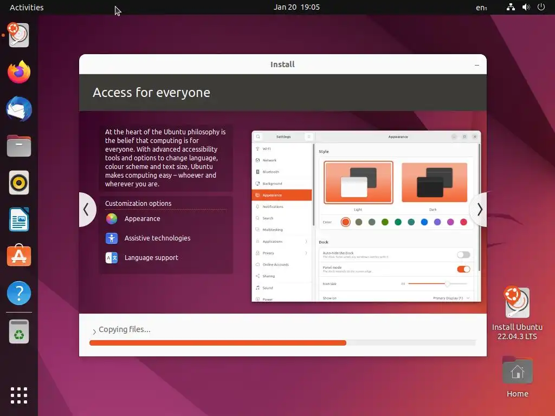Select Wi-Fi in Settings preview sidebar
555x416 pixels.
(282, 149)
